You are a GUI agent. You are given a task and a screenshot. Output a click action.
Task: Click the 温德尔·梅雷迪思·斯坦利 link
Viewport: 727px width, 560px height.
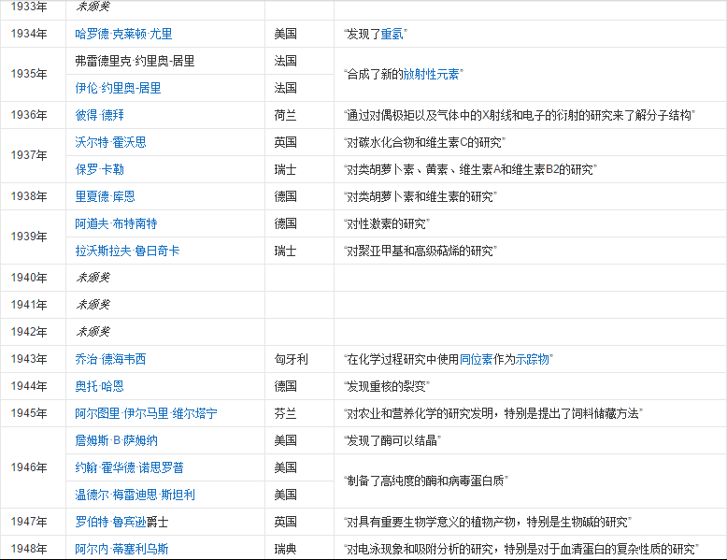135,495
